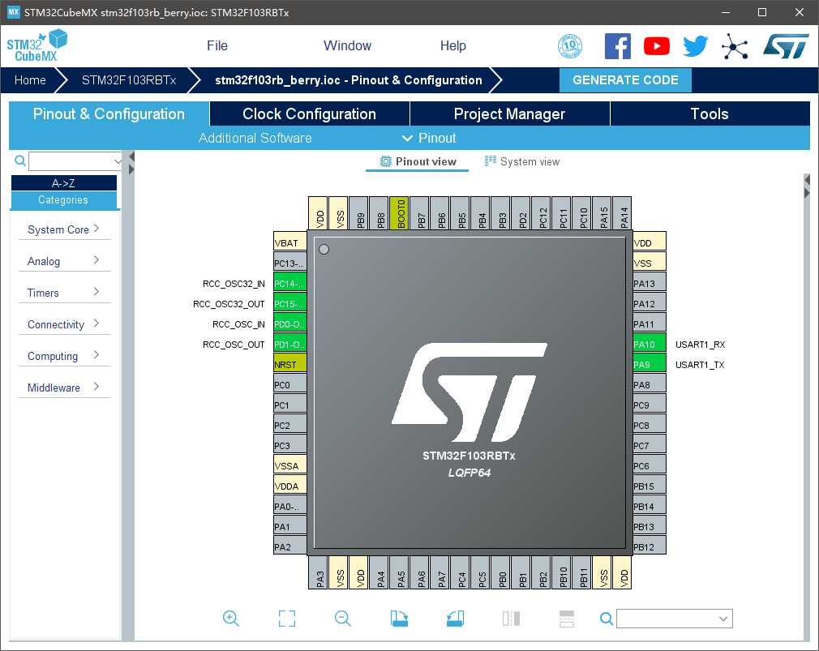This screenshot has height=651, width=819.
Task: Click the STM32F103RBTx breadcrumb
Action: point(128,80)
